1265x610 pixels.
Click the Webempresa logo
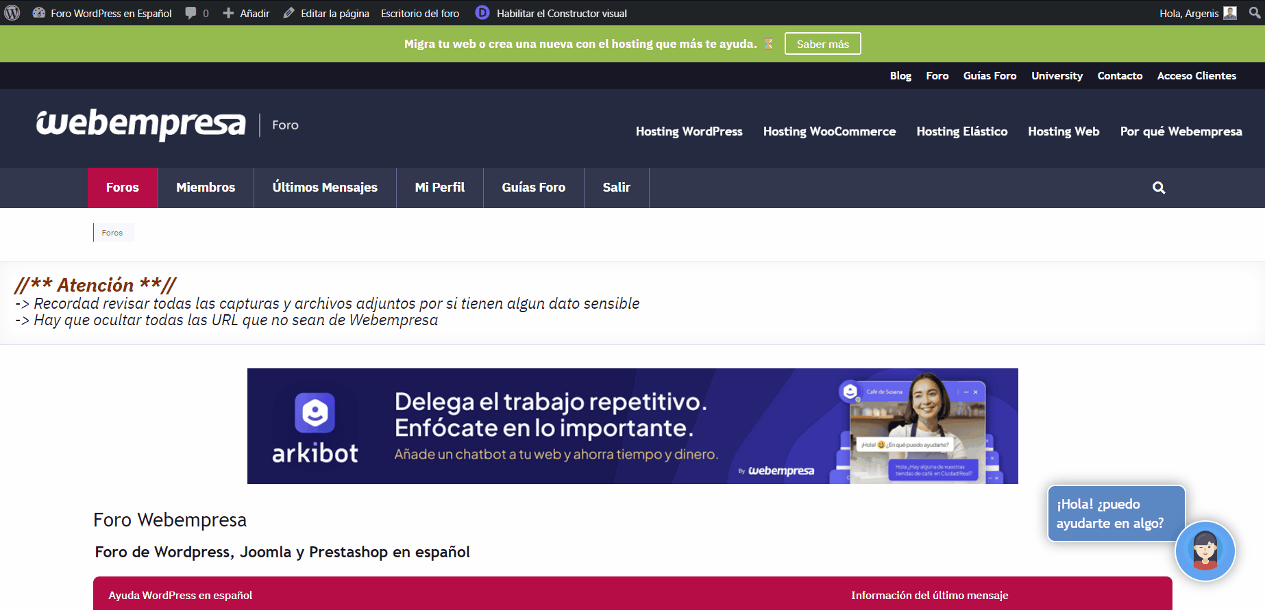[x=140, y=125]
